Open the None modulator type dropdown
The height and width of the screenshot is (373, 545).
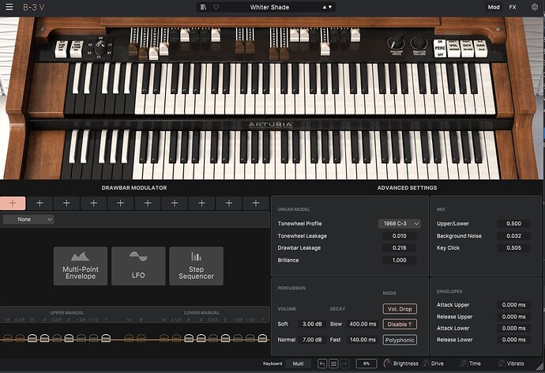[x=28, y=220]
